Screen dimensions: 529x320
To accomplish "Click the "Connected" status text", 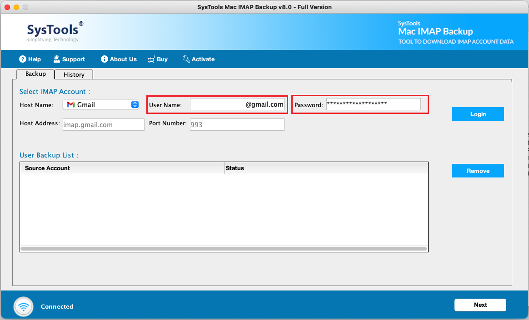I will [57, 306].
